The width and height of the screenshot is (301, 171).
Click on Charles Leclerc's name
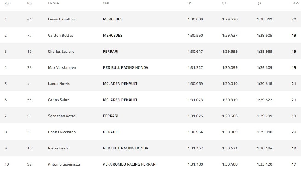[x=61, y=52]
